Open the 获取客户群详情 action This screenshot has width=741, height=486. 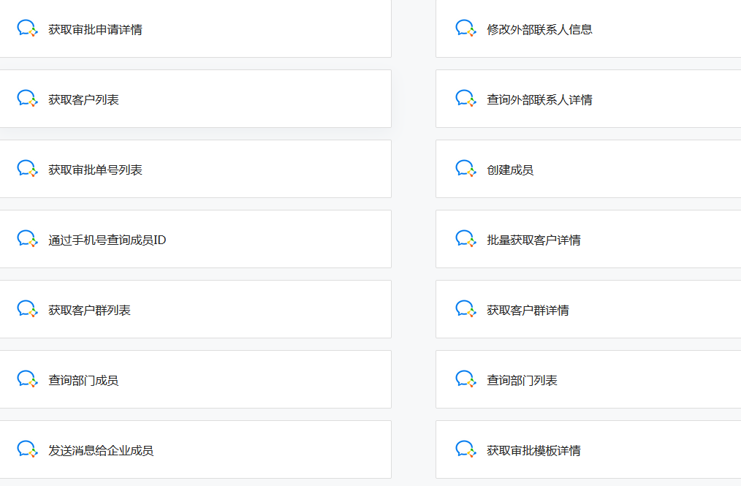point(588,309)
